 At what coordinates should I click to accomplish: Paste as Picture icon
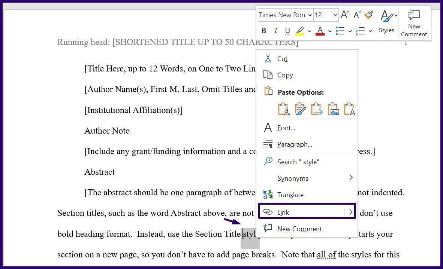tap(334, 109)
